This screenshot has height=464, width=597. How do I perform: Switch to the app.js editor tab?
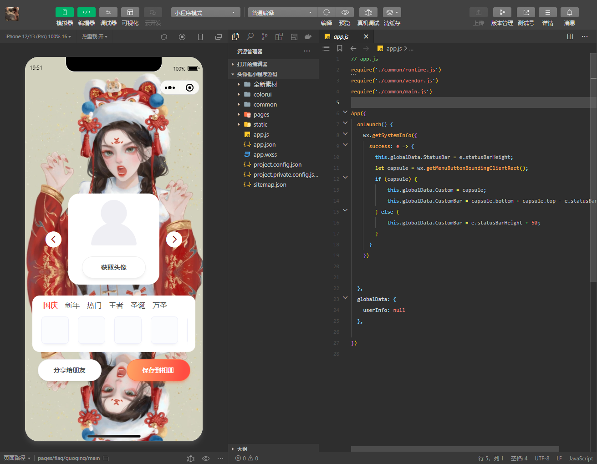tap(341, 37)
